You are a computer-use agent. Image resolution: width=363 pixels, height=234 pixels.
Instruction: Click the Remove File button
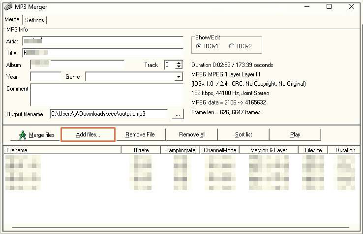[141, 134]
